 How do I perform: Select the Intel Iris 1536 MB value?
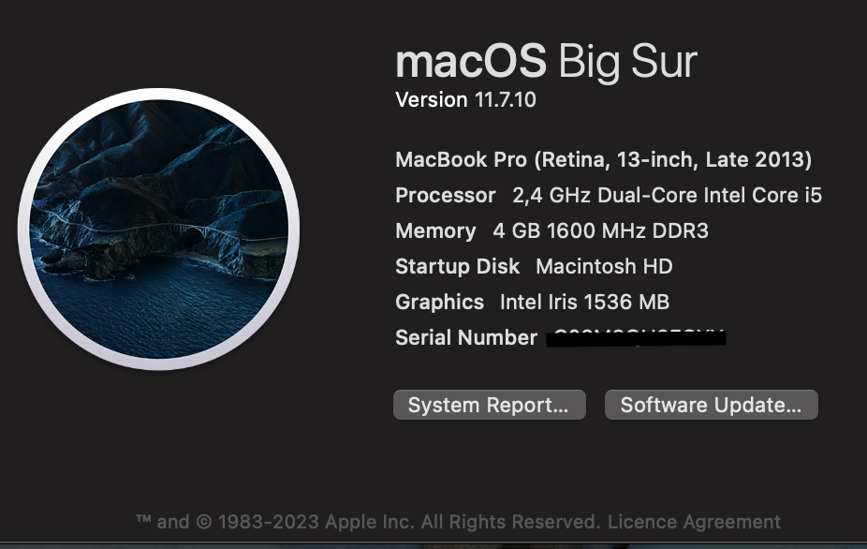tap(584, 302)
